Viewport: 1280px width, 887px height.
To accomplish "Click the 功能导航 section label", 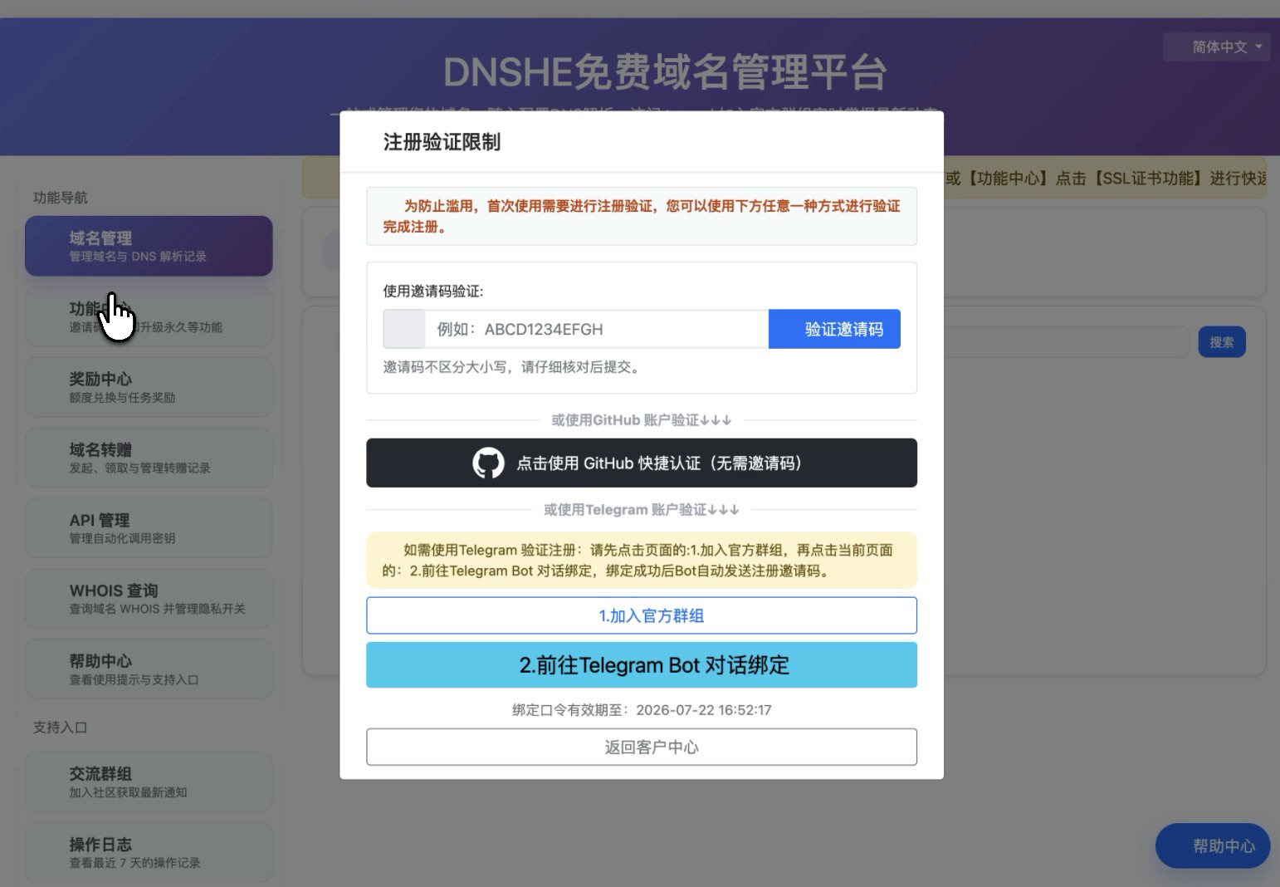I will (x=60, y=198).
